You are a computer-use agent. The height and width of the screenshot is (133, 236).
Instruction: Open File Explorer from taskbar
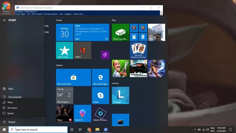click(x=97, y=130)
